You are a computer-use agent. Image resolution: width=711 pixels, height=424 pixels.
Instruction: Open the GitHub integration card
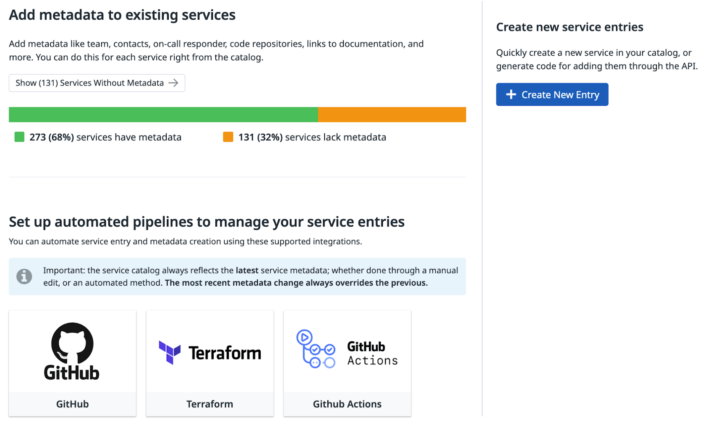pyautogui.click(x=72, y=363)
